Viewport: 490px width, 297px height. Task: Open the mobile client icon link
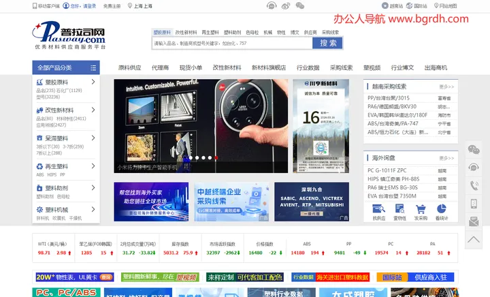(x=35, y=6)
